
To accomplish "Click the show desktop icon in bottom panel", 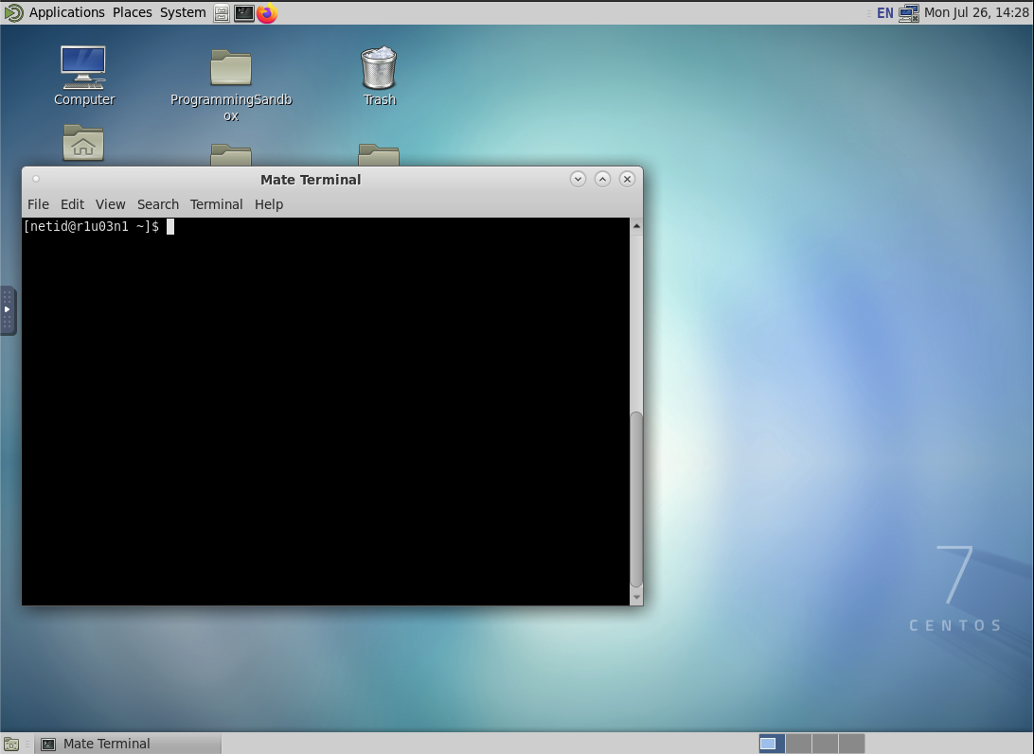I will 11,745.
